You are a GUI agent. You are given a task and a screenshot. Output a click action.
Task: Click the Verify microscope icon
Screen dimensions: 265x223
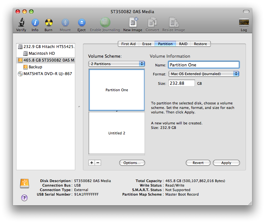[x=21, y=23]
